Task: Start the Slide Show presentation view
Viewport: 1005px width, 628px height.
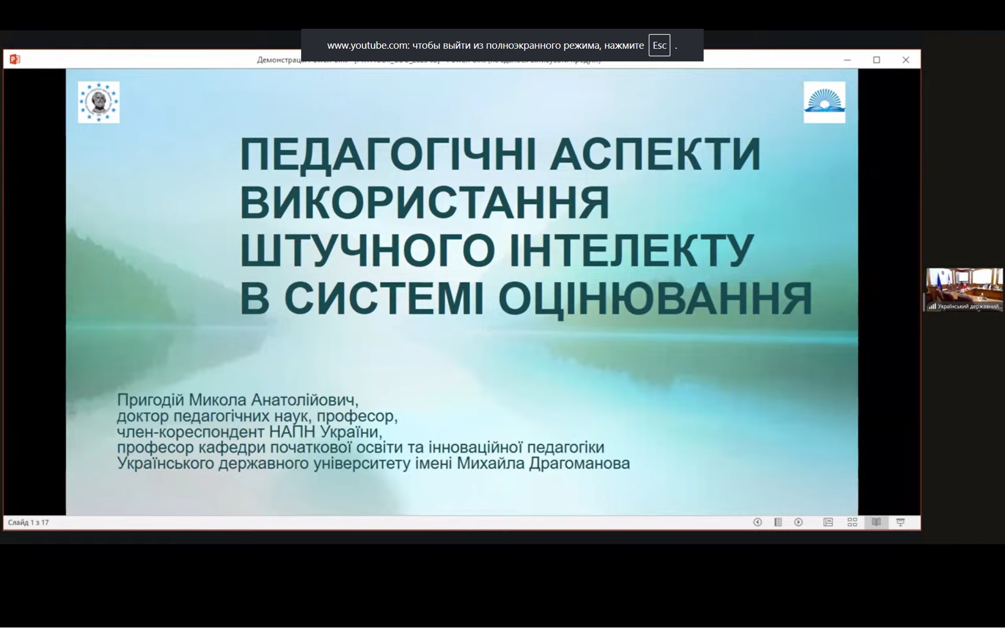Action: (900, 522)
